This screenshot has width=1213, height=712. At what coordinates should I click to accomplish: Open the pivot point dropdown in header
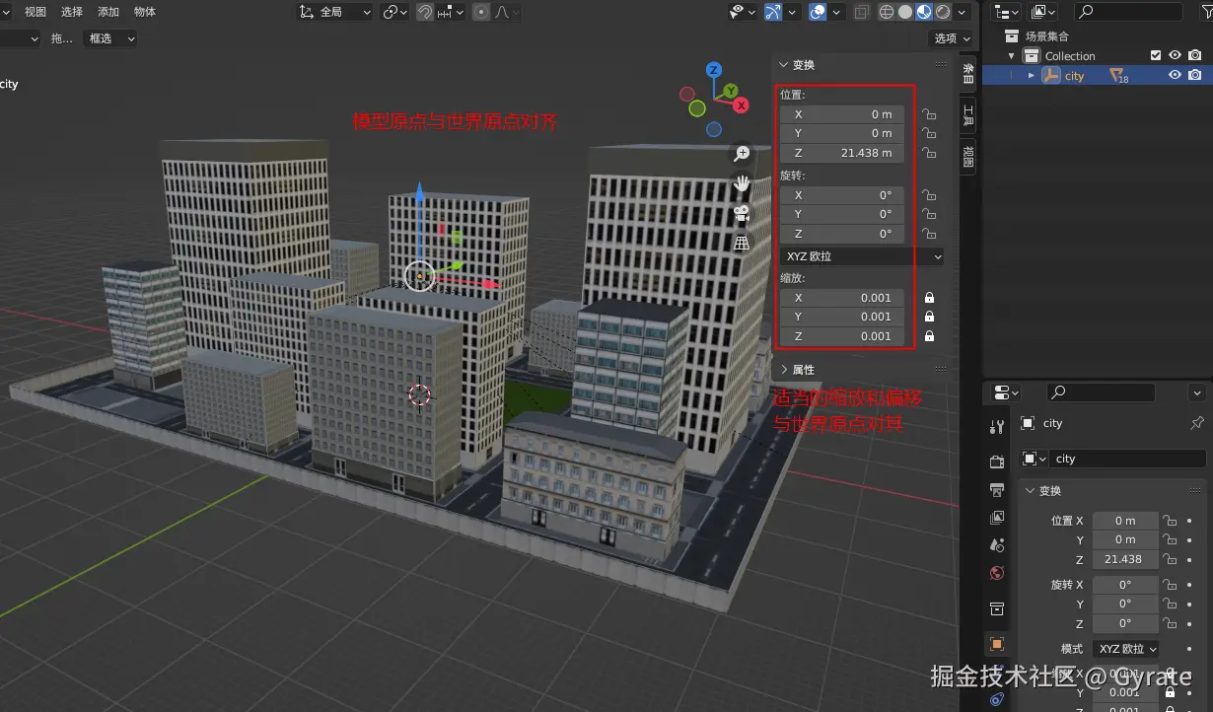tap(396, 12)
